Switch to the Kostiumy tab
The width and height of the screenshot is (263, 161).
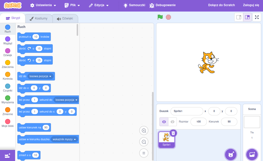click(x=38, y=18)
